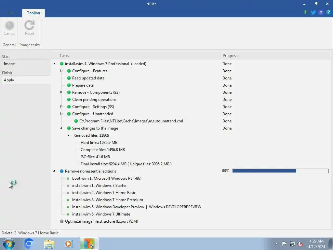The width and height of the screenshot is (333, 250).
Task: Click blue dot of Remove nonessential editions
Action: (x=61, y=171)
